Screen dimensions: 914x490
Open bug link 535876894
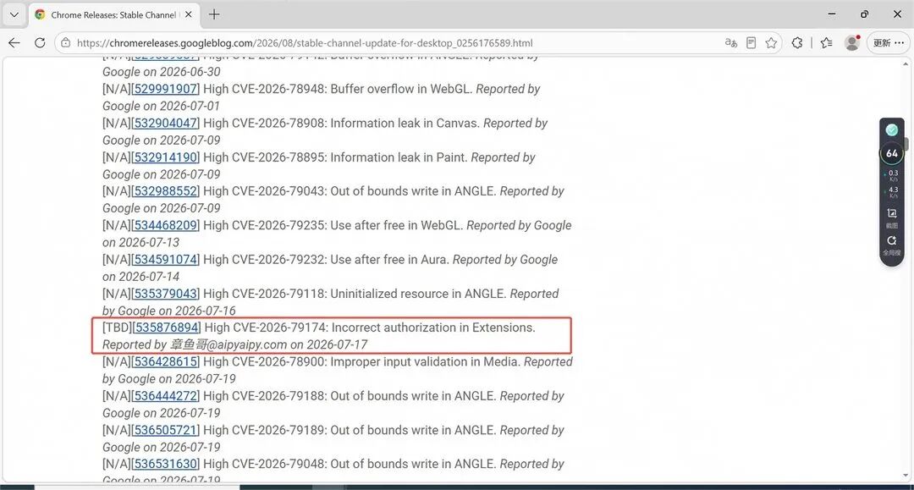point(167,328)
